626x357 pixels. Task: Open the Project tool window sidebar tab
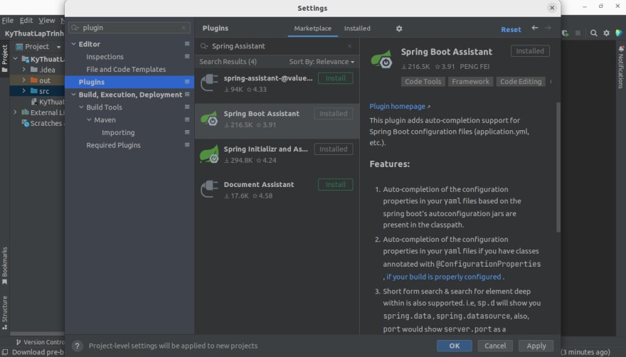[5, 58]
